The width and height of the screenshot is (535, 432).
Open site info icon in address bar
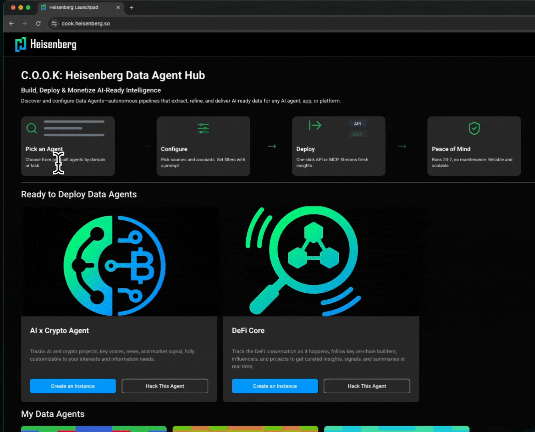pos(54,24)
